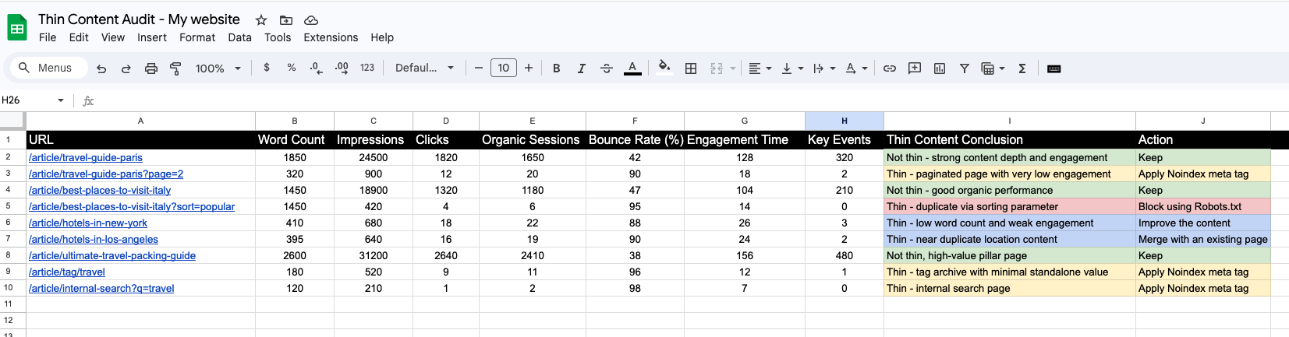
Task: Open more number formats (123)
Action: pos(367,68)
